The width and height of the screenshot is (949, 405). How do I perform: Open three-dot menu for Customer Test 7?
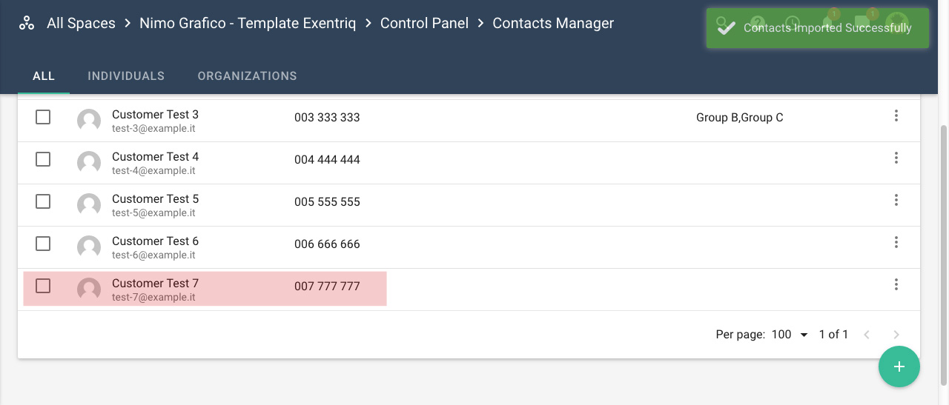click(x=896, y=284)
